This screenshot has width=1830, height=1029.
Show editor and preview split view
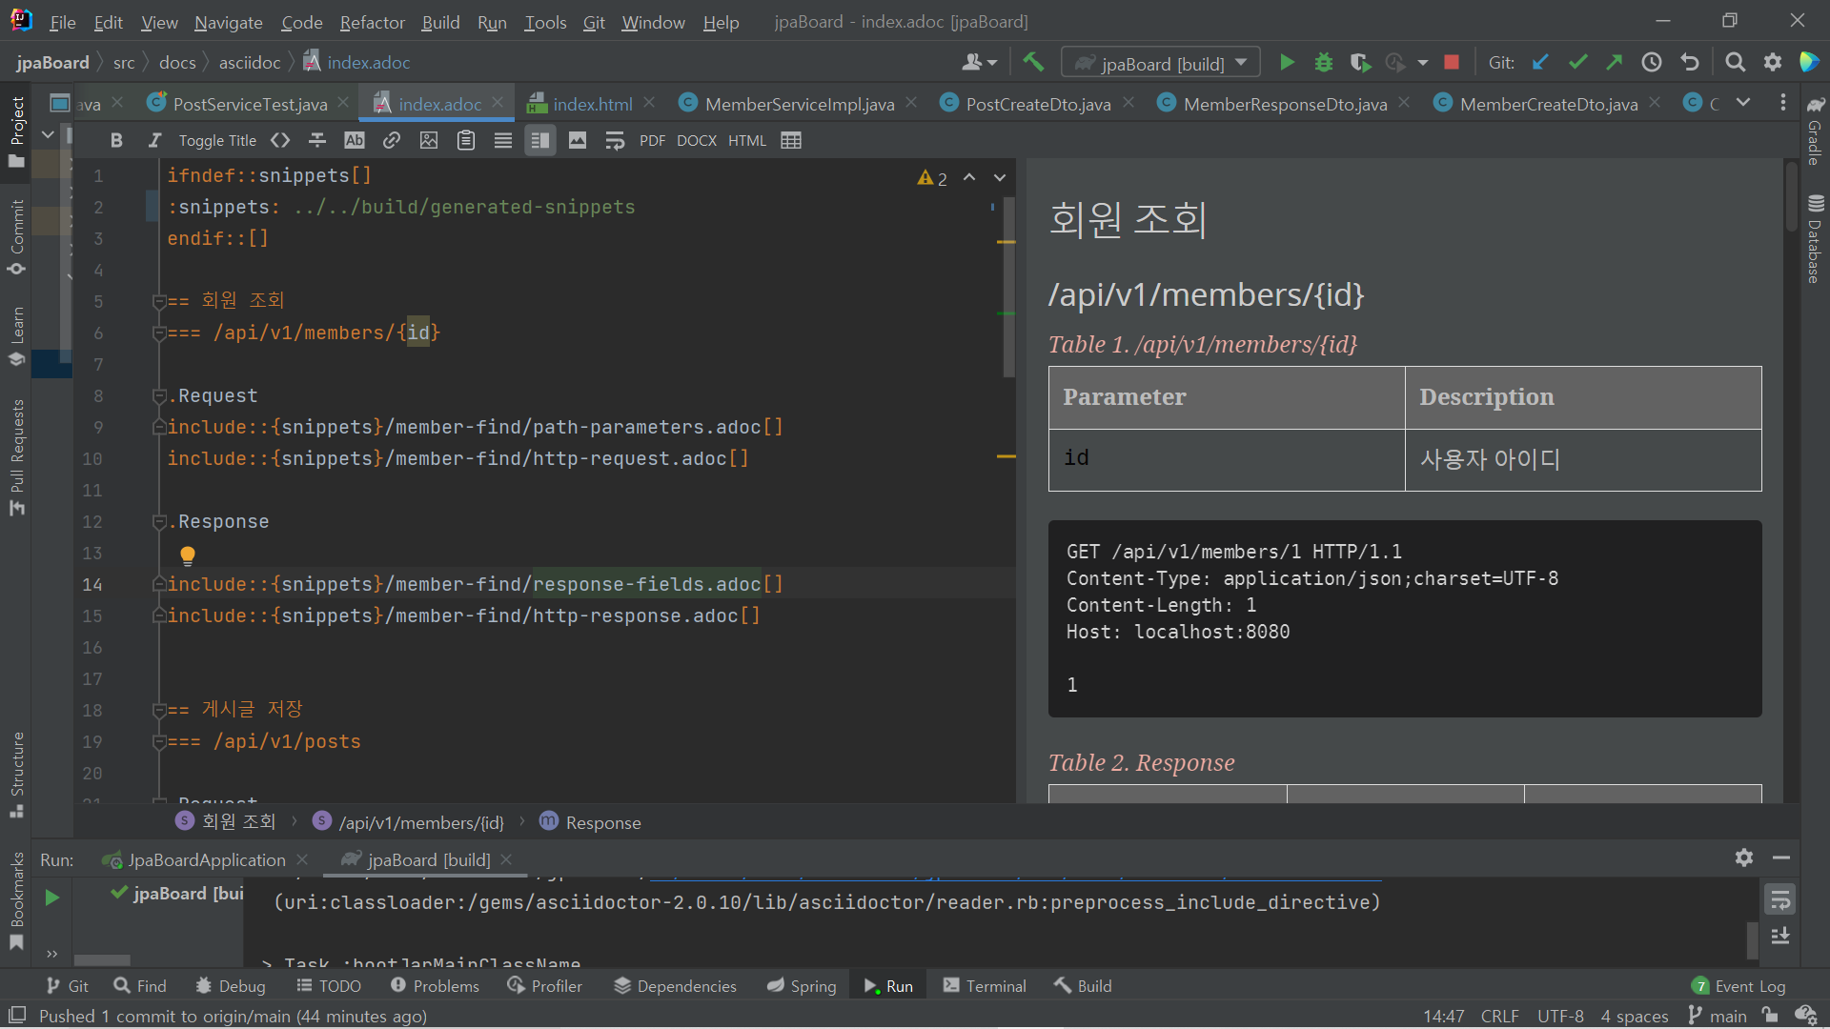[540, 141]
